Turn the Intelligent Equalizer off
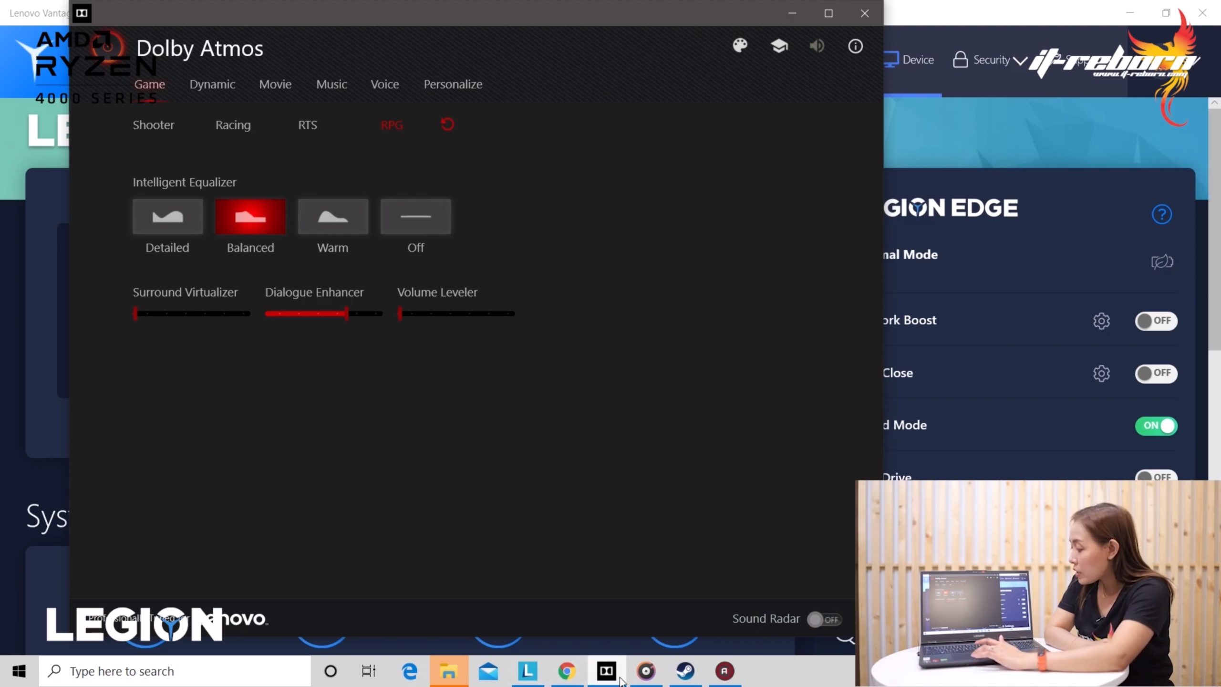 [415, 217]
